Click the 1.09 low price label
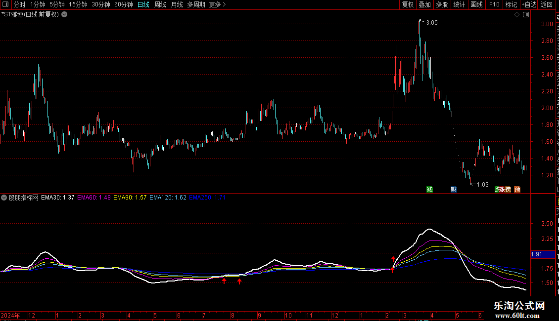Image resolution: width=559 pixels, height=321 pixels. 483,185
